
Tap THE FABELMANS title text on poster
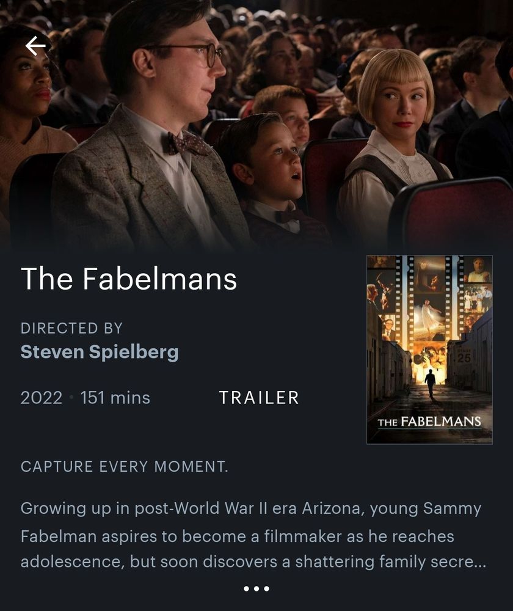(x=429, y=422)
